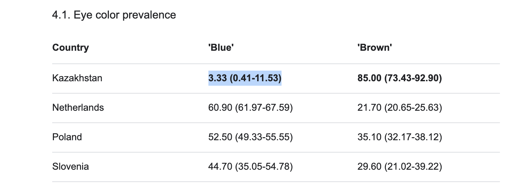Select the Poland row label

click(x=67, y=137)
